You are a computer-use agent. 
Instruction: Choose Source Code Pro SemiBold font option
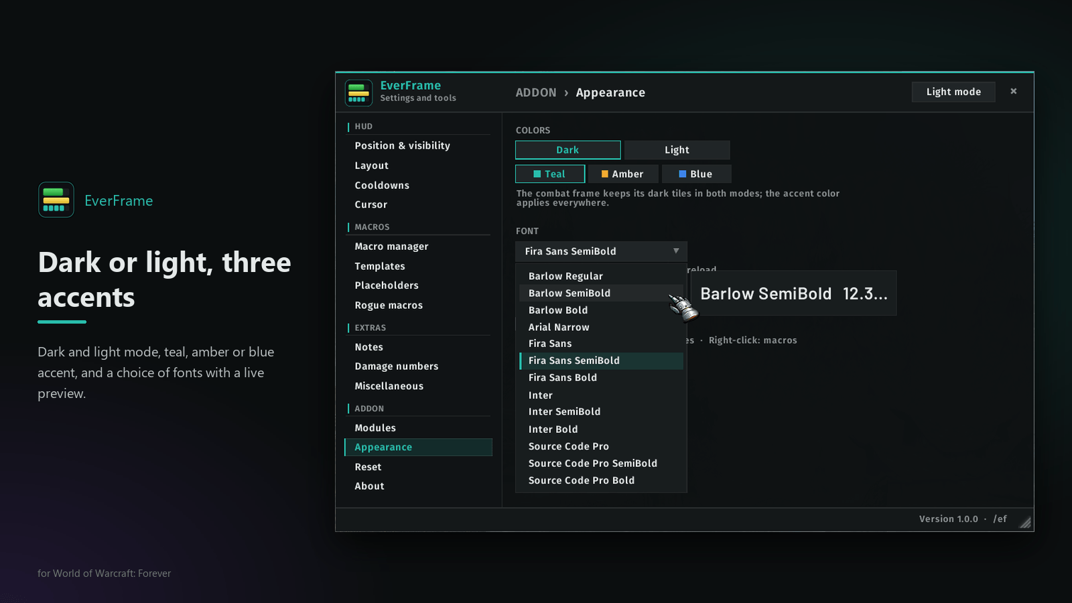[x=601, y=464]
